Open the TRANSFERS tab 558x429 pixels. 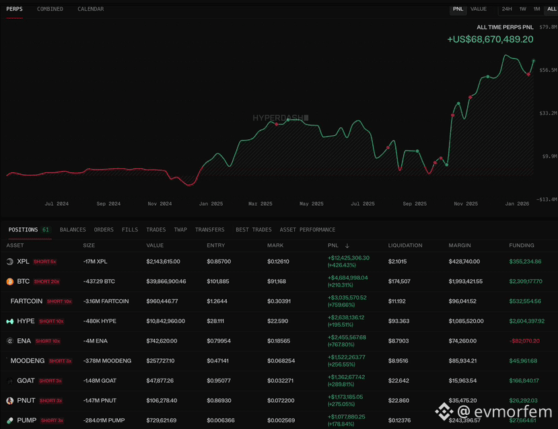(209, 229)
